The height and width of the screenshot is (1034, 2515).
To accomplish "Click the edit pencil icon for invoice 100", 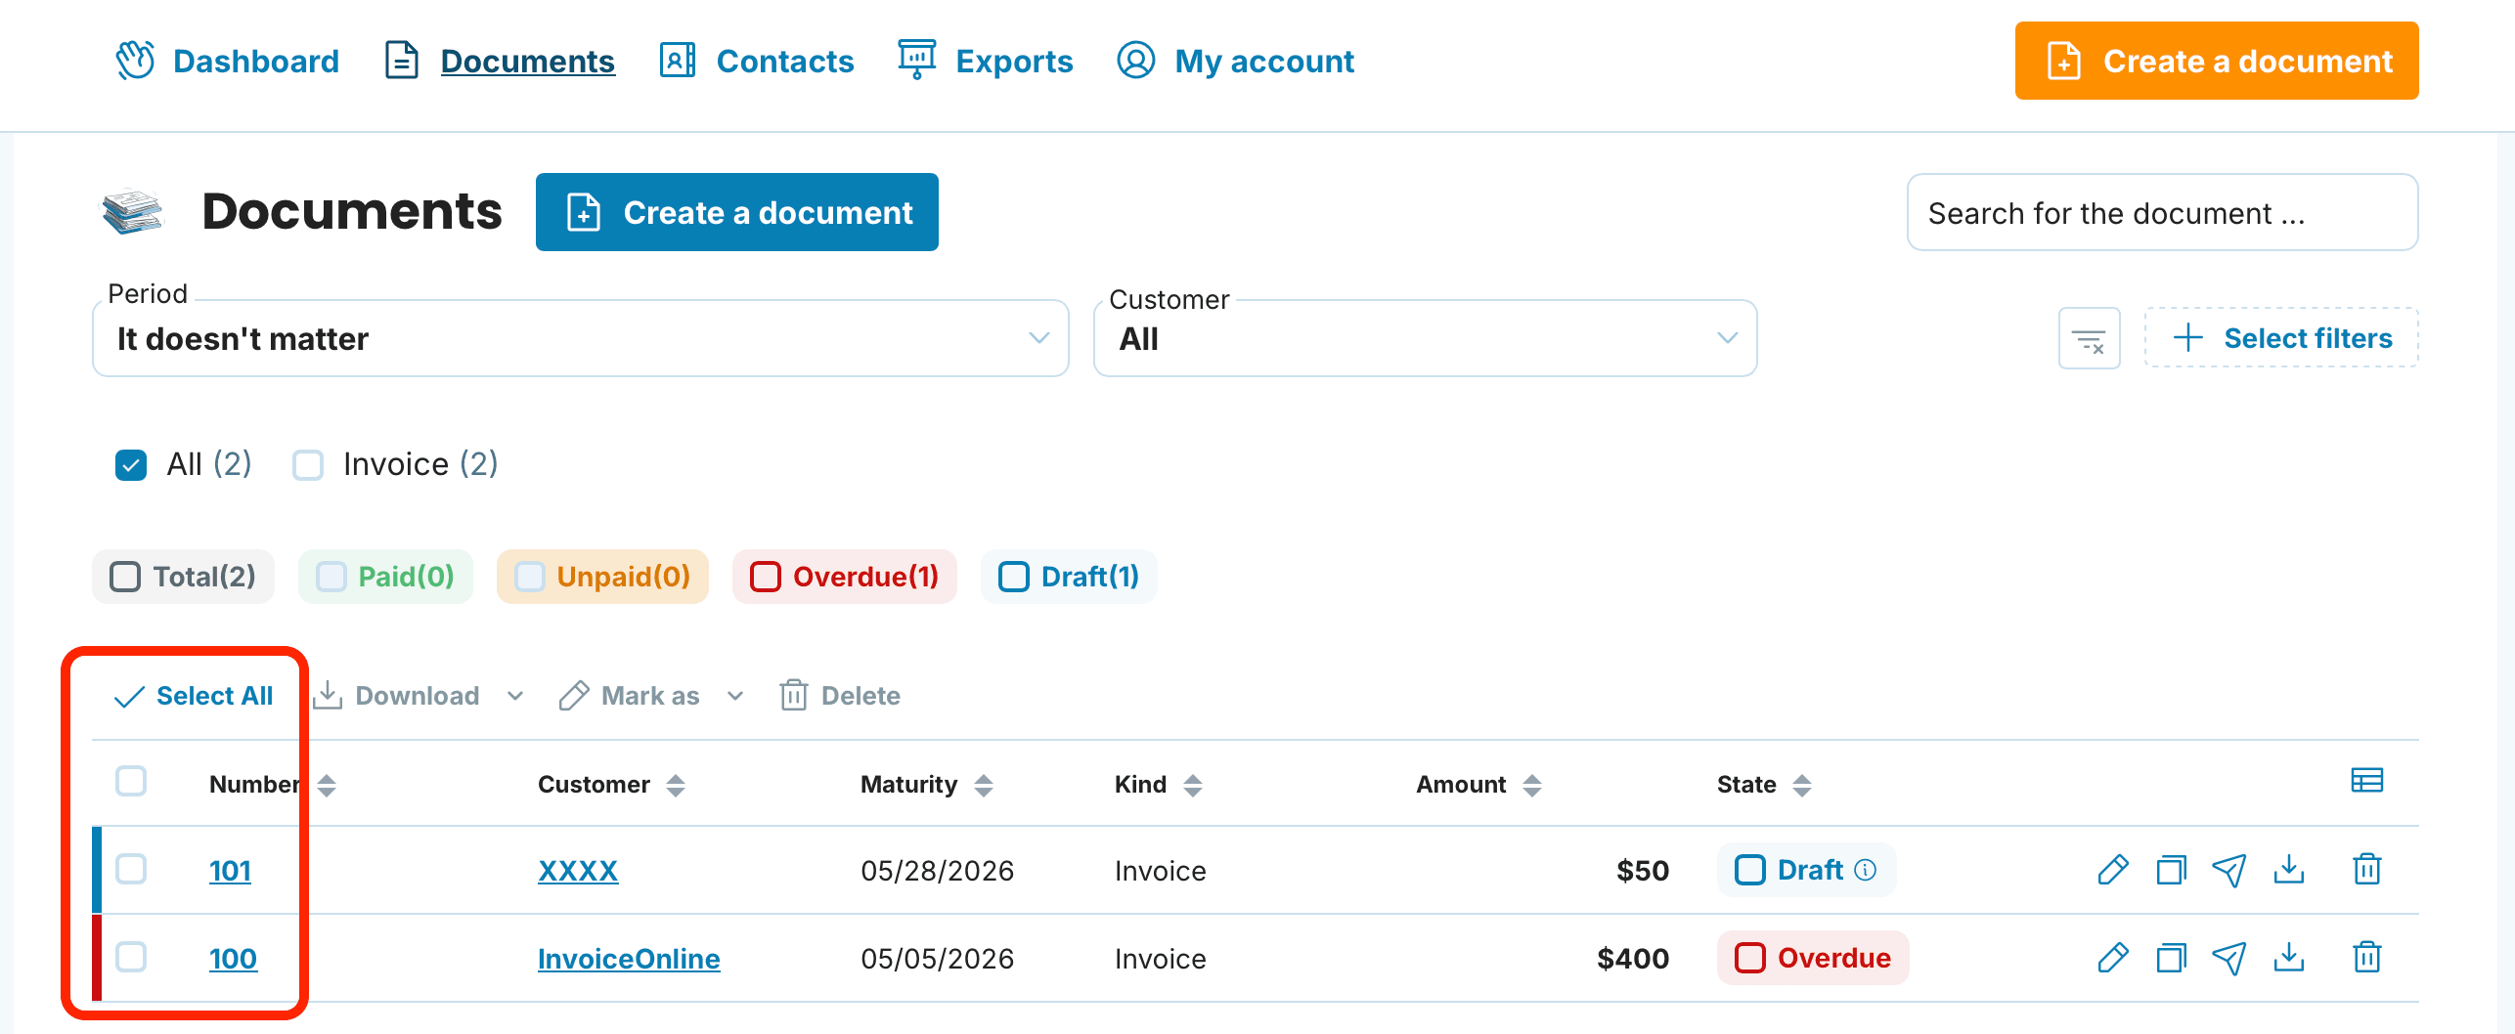I will point(2112,957).
